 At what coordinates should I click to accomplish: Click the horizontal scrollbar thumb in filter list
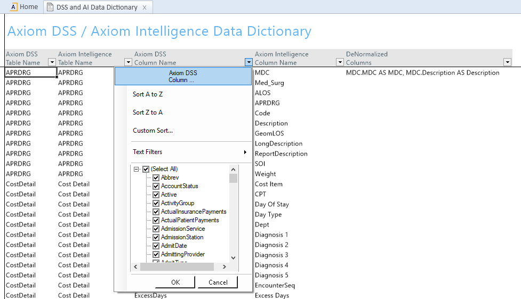(x=177, y=267)
